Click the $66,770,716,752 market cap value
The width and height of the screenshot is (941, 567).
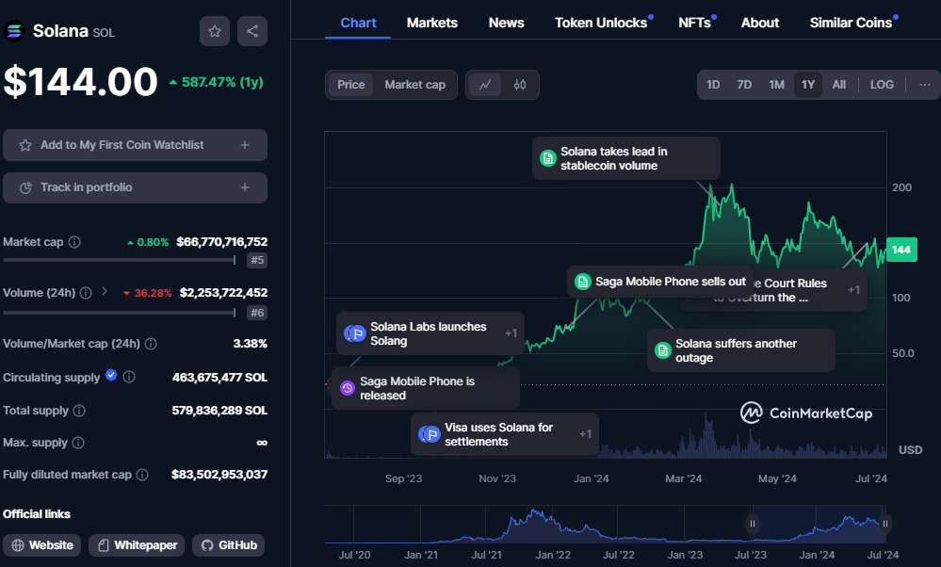(222, 242)
